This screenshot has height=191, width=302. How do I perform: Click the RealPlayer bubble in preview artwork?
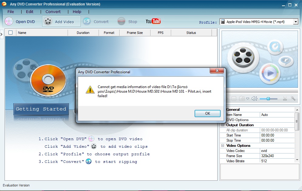click(x=286, y=61)
